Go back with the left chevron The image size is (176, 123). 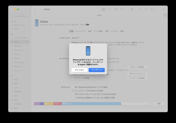(x=35, y=9)
